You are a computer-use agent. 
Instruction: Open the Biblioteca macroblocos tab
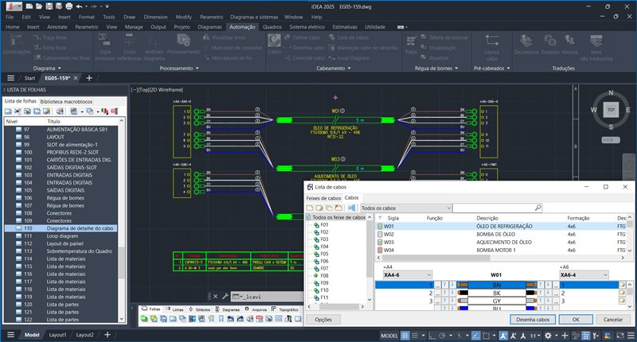pos(66,102)
